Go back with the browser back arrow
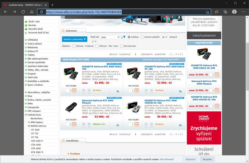This screenshot has width=249, height=163. (x=6, y=12)
